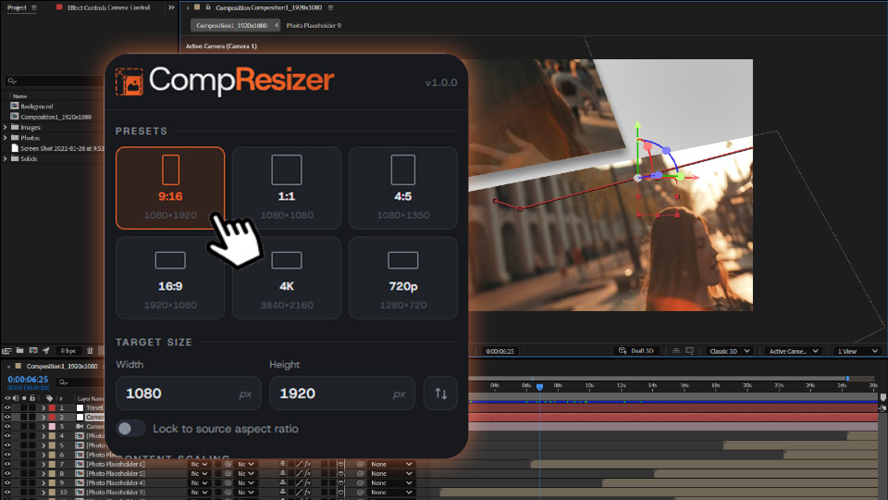
Task: Select the 16:9 1920×1080 preset
Action: pos(170,278)
